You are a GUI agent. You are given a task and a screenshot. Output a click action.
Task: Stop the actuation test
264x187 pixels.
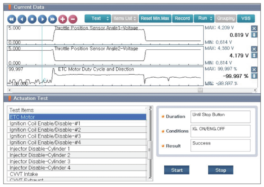point(220,170)
